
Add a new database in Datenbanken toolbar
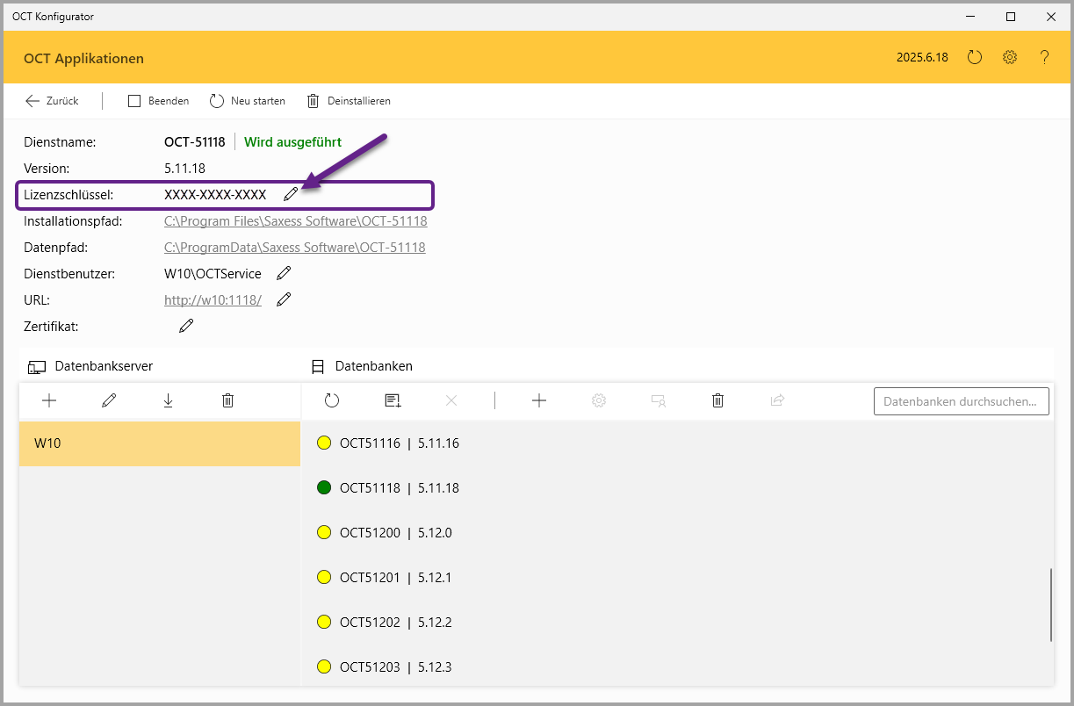tap(539, 400)
